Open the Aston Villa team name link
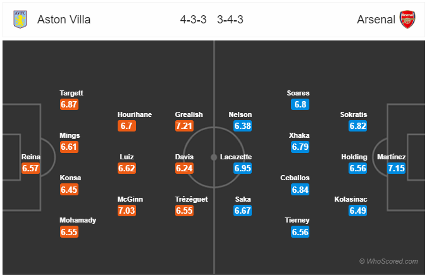The height and width of the screenshot is (275, 427). [64, 20]
